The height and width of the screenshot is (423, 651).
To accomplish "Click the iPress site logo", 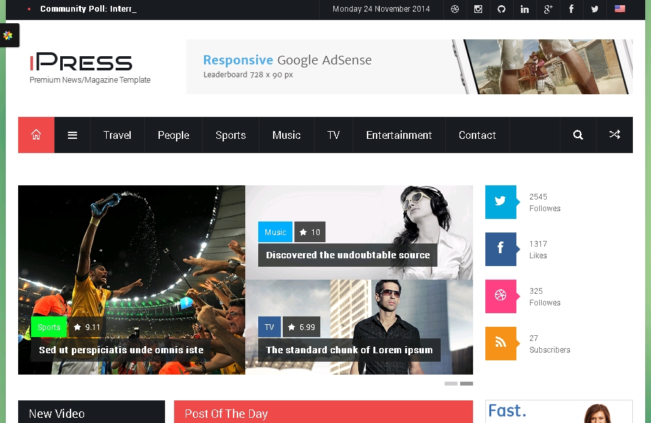I will [82, 63].
